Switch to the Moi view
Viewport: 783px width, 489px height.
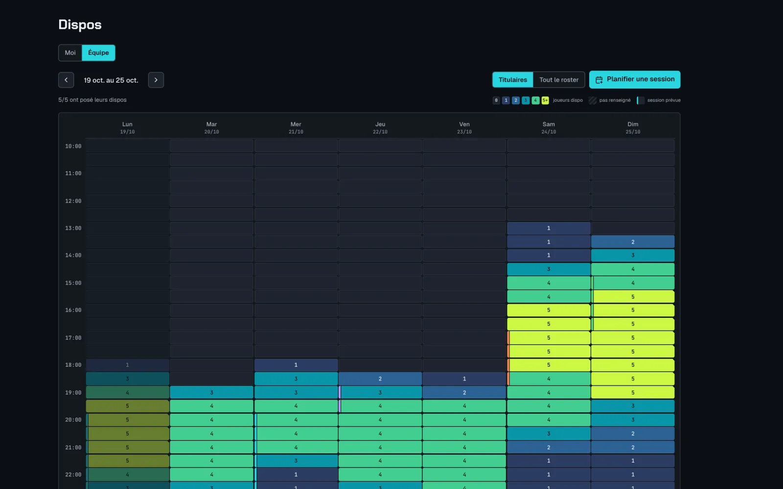tap(70, 53)
